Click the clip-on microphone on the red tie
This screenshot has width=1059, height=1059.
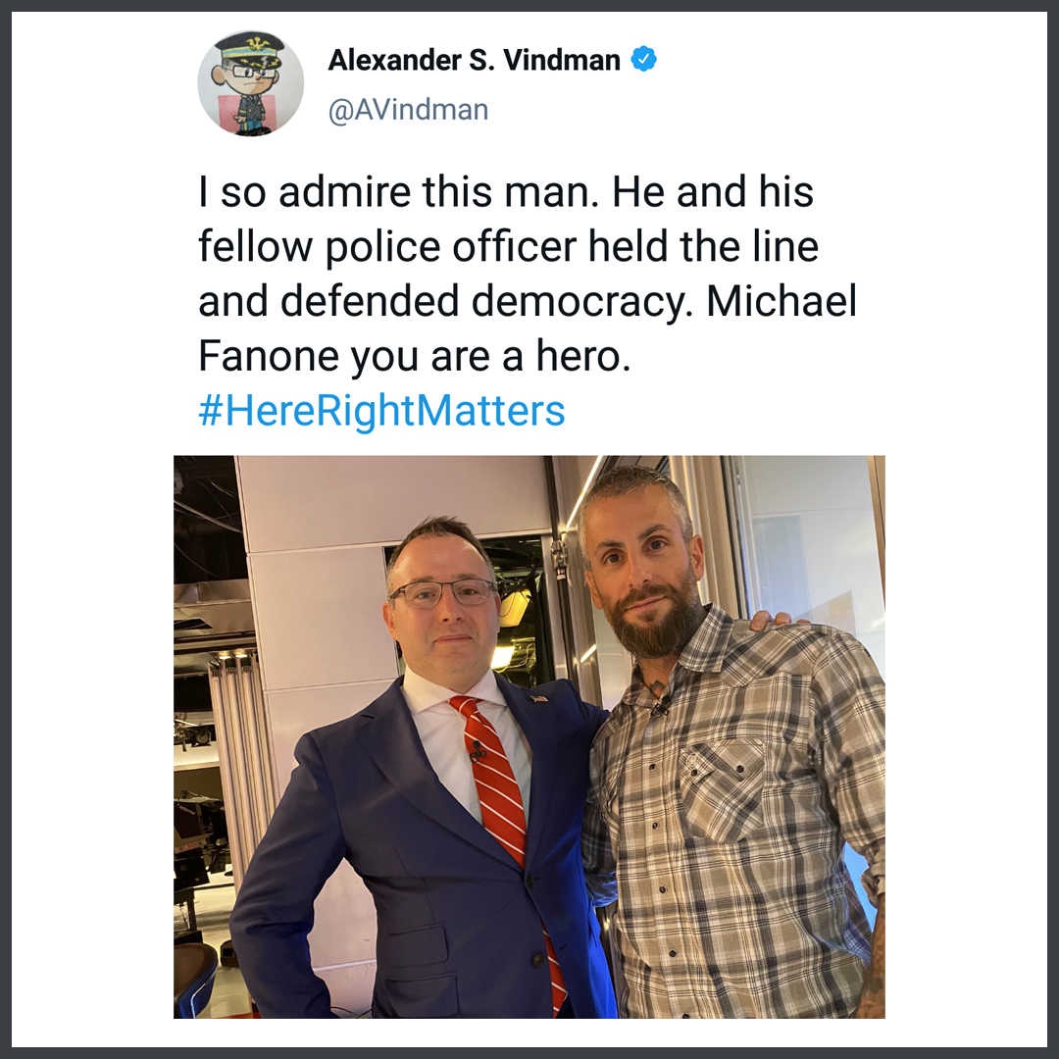tap(478, 750)
